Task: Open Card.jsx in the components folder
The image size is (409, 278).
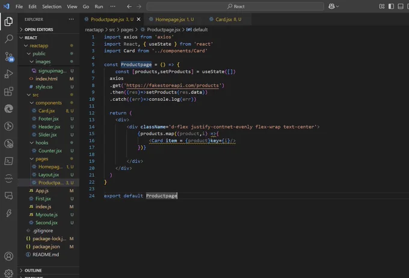Action: click(x=48, y=110)
